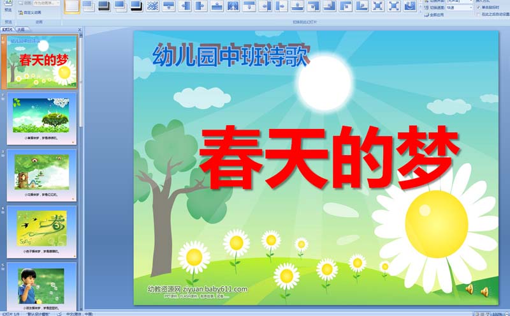Click thumbnail pane vertical scrollbar
This screenshot has width=510, height=316.
[81, 82]
